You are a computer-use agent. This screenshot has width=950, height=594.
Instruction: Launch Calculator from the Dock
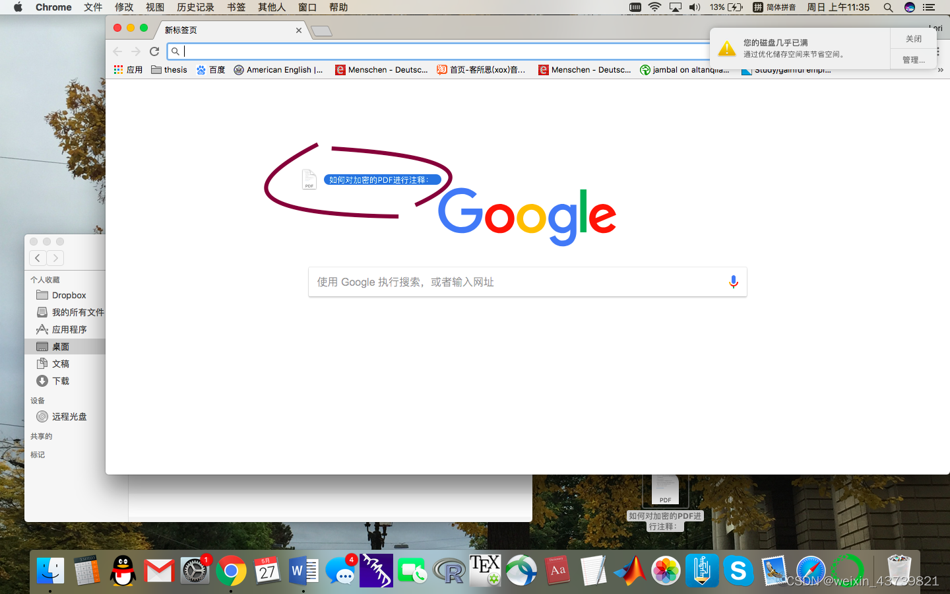86,571
